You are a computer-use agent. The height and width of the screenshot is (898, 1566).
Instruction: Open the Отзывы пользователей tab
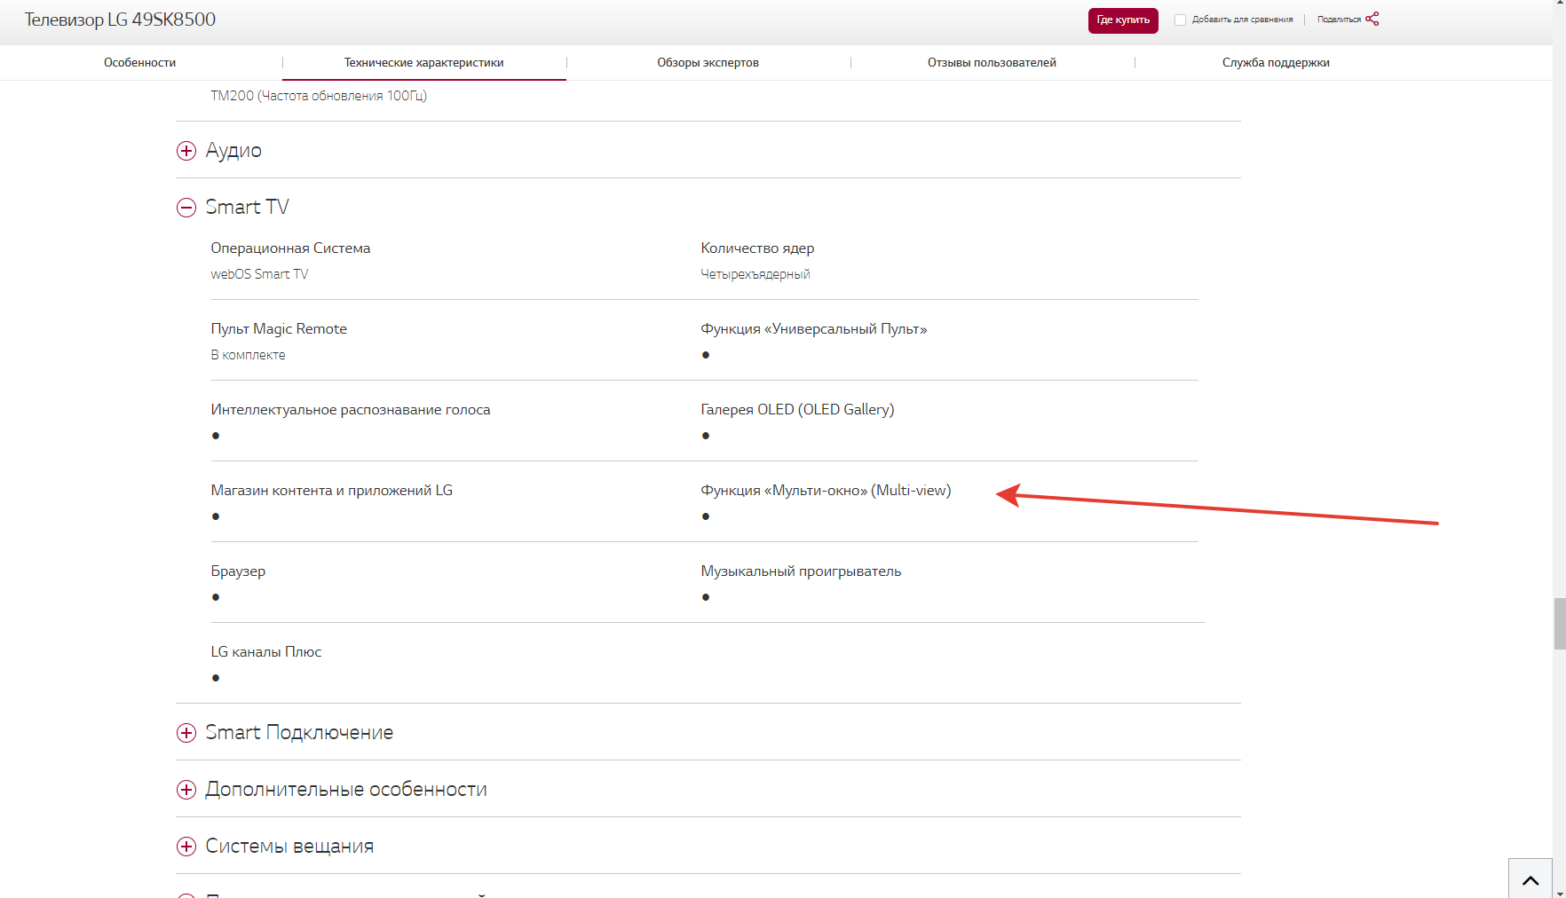[992, 63]
